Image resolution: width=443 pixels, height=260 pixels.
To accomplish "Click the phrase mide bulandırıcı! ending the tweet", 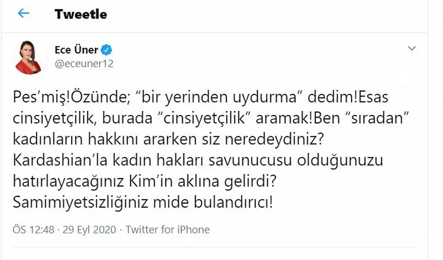I will point(213,202).
